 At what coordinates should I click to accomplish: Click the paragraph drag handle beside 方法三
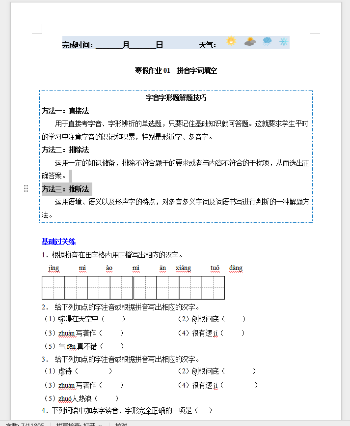coord(26,188)
